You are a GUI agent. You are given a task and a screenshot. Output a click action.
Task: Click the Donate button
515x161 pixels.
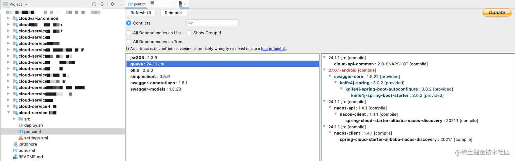click(x=497, y=12)
